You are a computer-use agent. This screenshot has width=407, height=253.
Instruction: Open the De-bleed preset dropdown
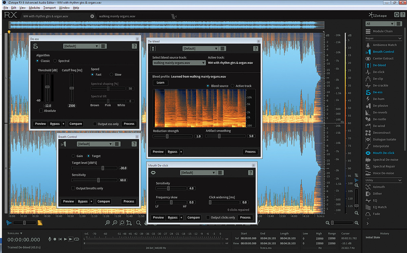(x=200, y=48)
